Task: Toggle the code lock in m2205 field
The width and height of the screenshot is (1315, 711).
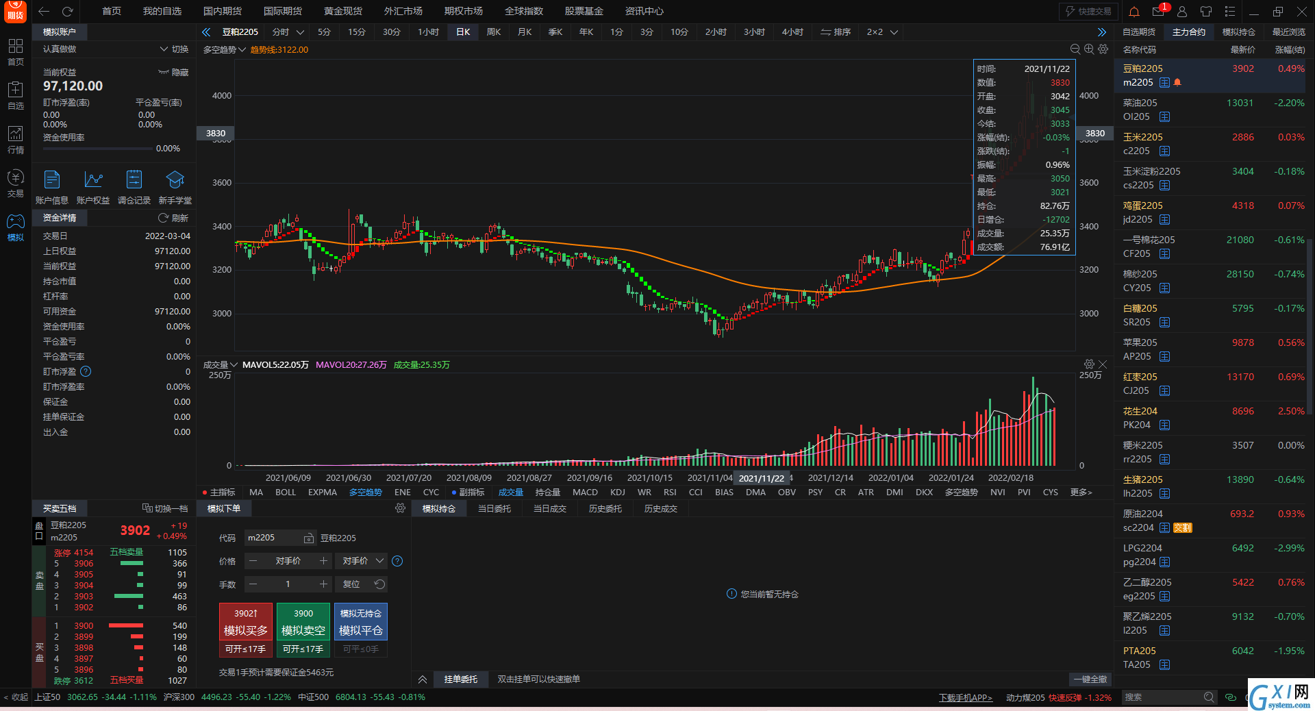Action: coord(309,538)
